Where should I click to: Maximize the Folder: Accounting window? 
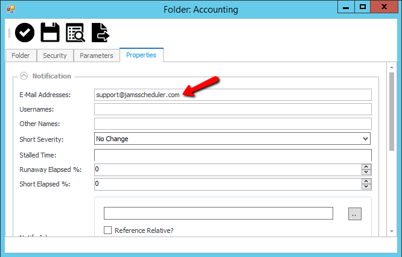363,7
